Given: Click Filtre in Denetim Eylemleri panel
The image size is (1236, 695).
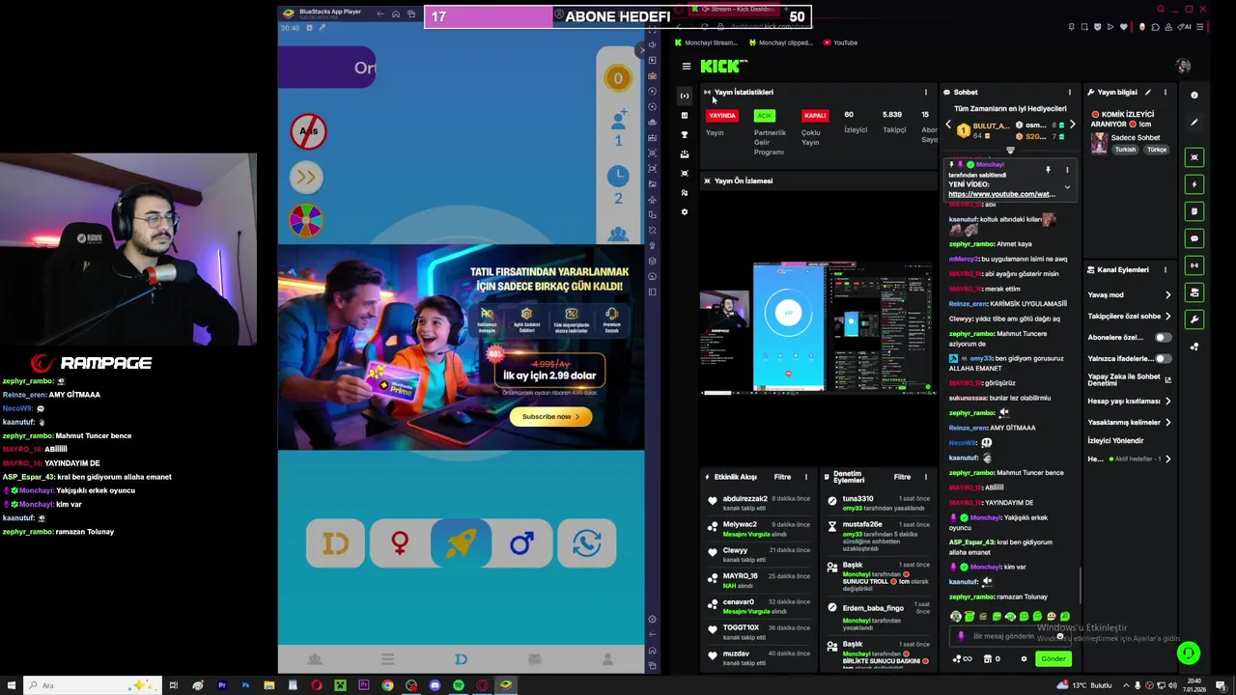Looking at the screenshot, I should pos(902,477).
